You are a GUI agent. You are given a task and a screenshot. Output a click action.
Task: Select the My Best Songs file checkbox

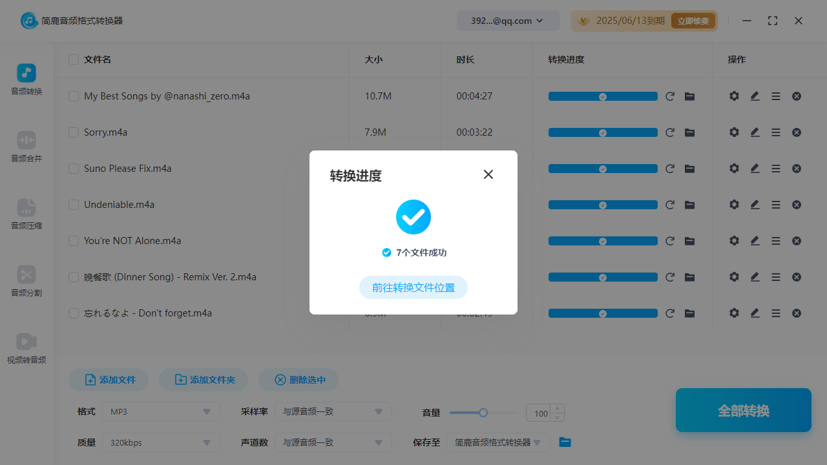74,96
